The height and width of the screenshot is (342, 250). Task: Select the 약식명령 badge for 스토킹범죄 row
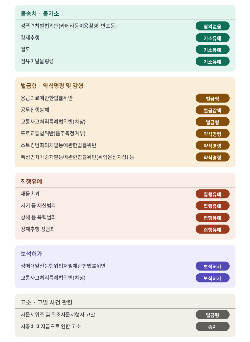click(212, 145)
